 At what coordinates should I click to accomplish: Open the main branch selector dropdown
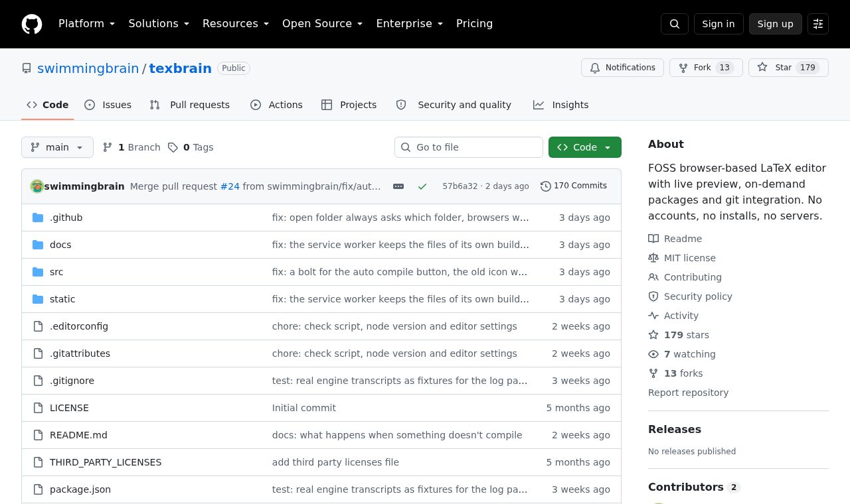[57, 147]
